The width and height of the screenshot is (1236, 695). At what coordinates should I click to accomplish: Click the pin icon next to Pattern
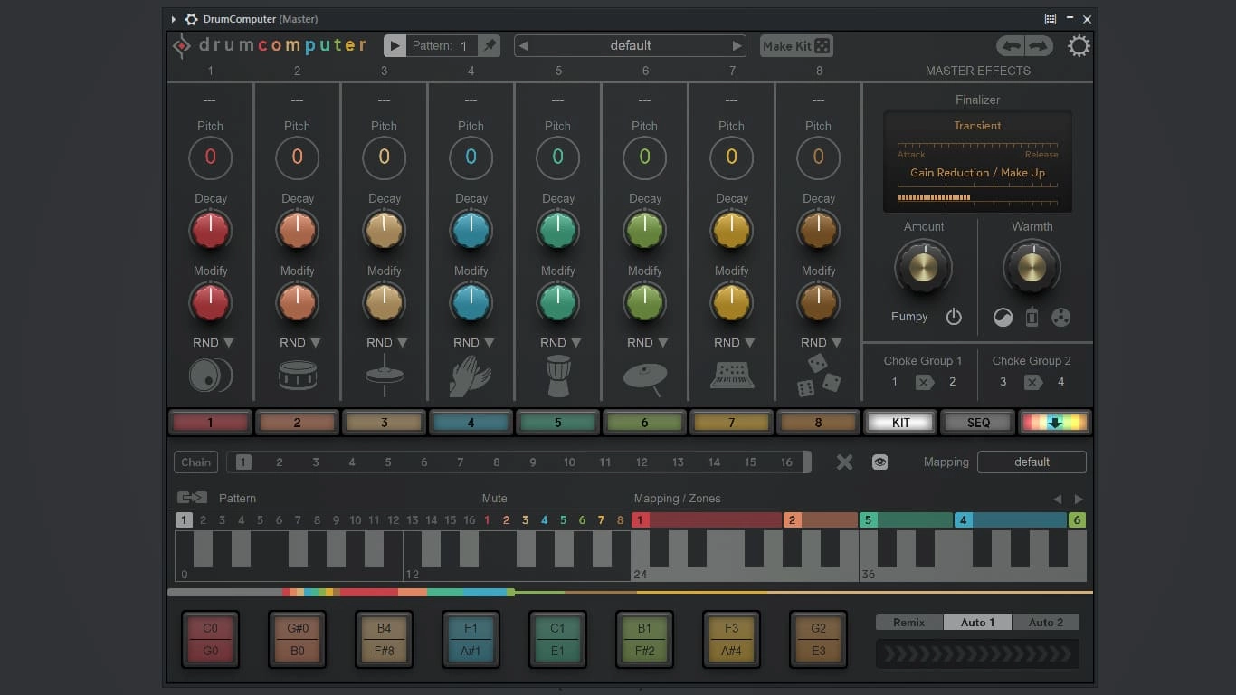coord(489,45)
